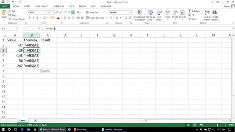Open the Name Box dropdown
The height and width of the screenshot is (132, 235).
click(17, 29)
